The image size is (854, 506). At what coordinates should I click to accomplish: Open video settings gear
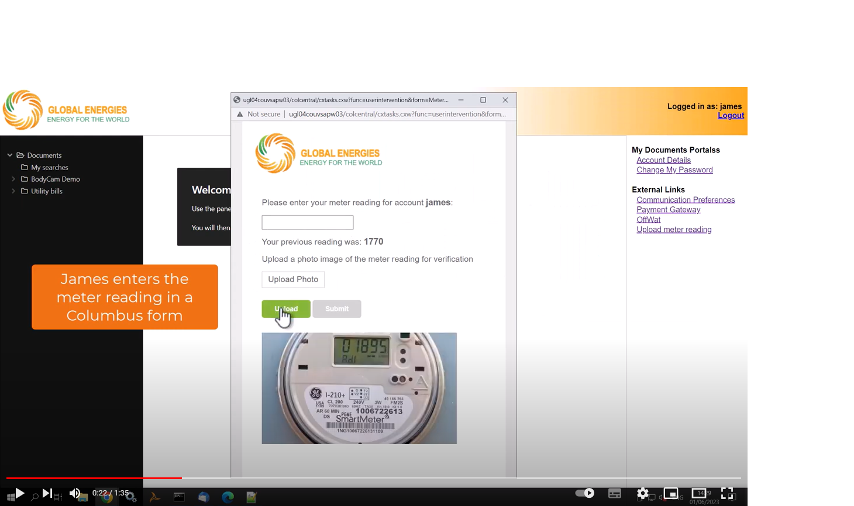click(x=642, y=494)
